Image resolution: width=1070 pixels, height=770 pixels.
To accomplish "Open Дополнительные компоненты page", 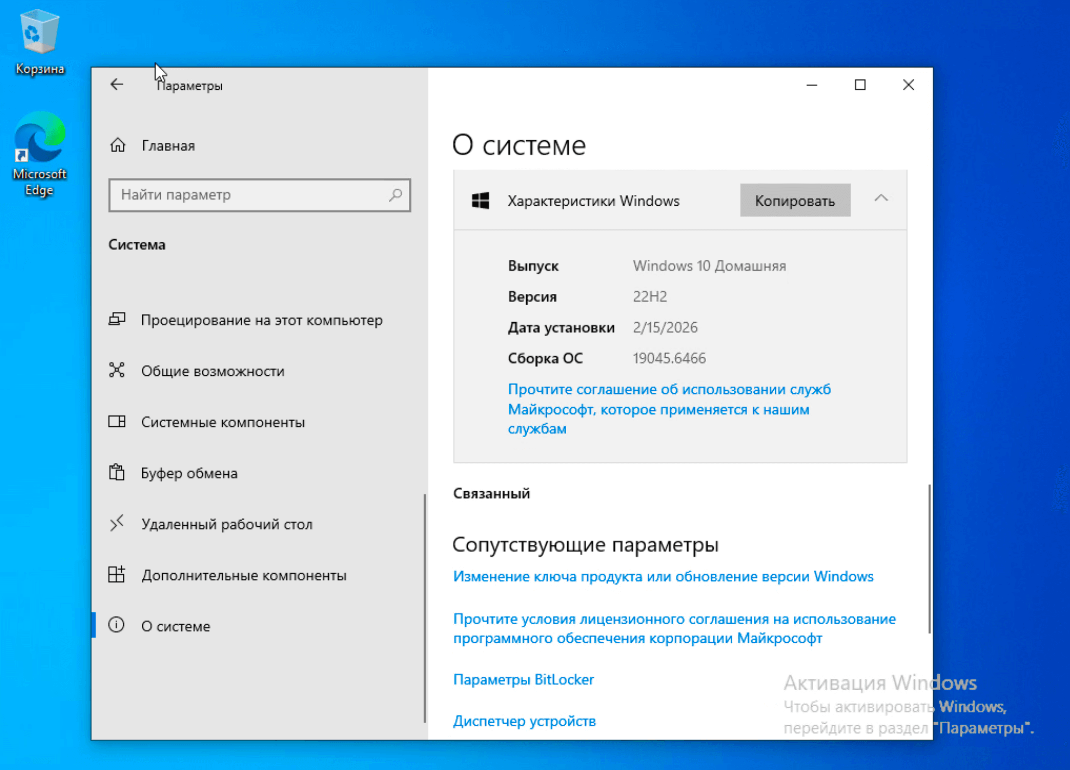I will click(244, 576).
